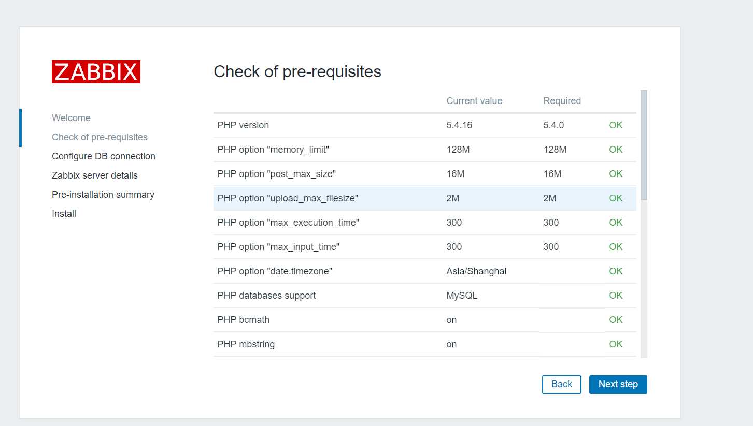Select Check of pre-requisites step in sidebar
The height and width of the screenshot is (426, 753).
click(100, 137)
